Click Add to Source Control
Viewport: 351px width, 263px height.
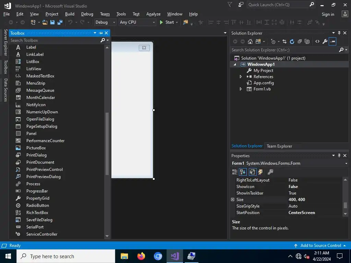(x=320, y=245)
